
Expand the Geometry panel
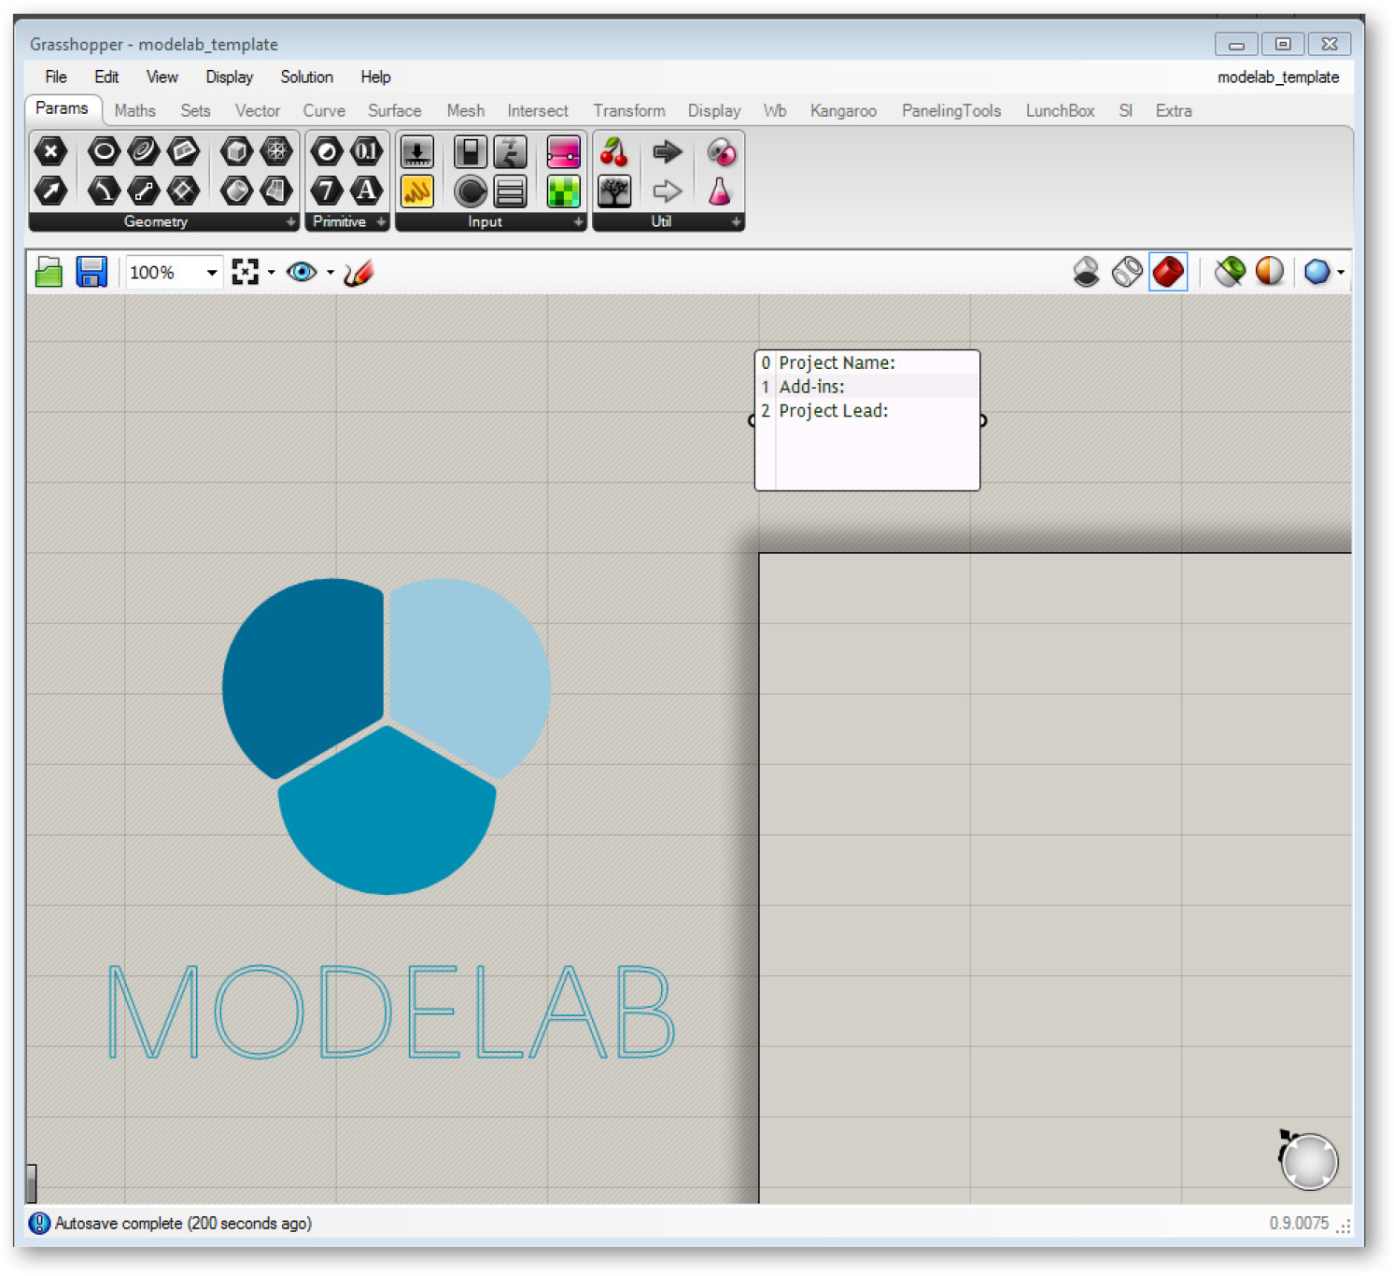pos(290,222)
